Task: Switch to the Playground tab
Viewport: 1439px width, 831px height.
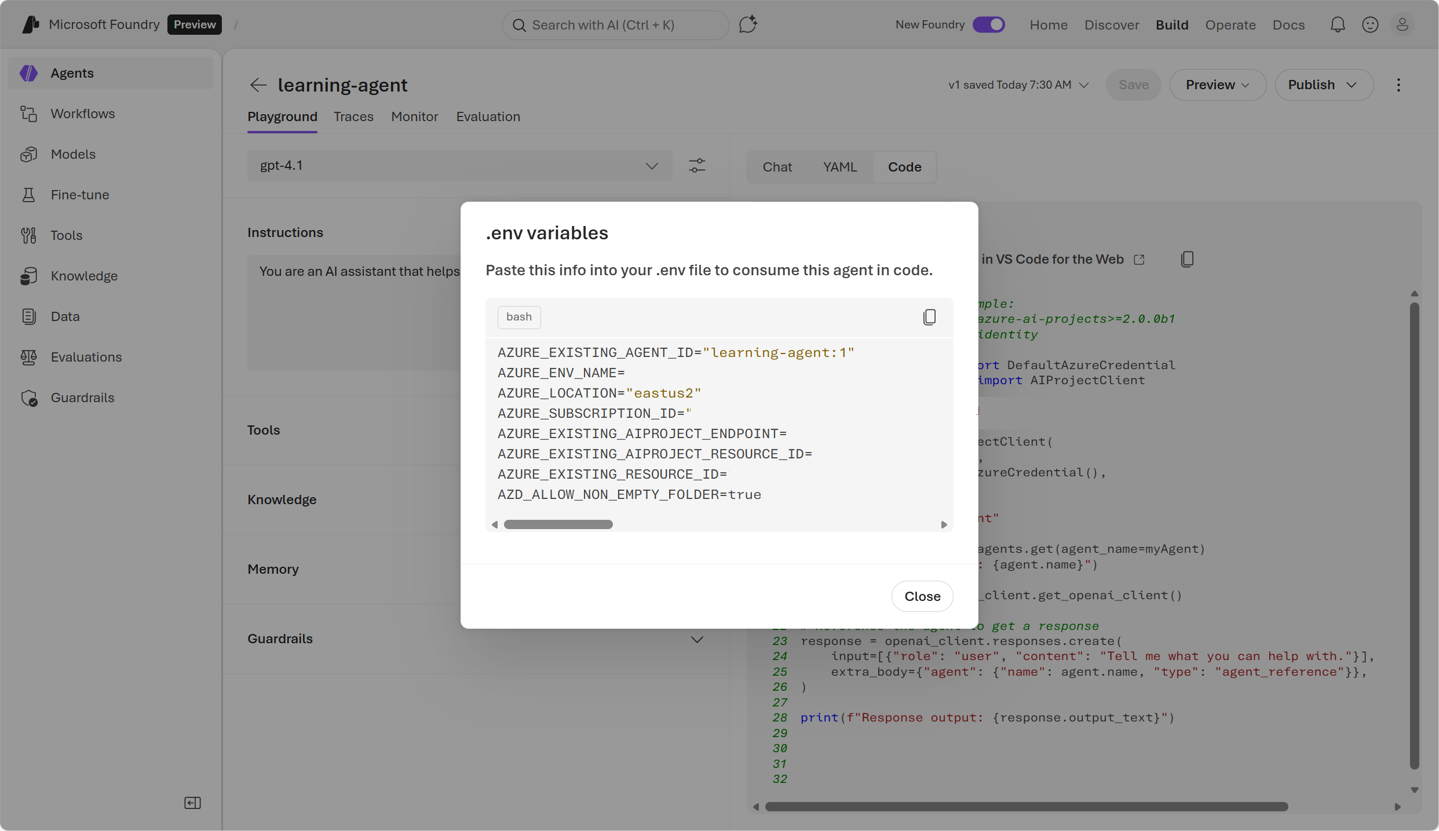Action: point(282,116)
